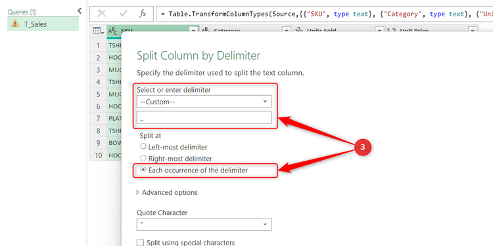Expand Advanced options
The width and height of the screenshot is (493, 246).
(167, 192)
